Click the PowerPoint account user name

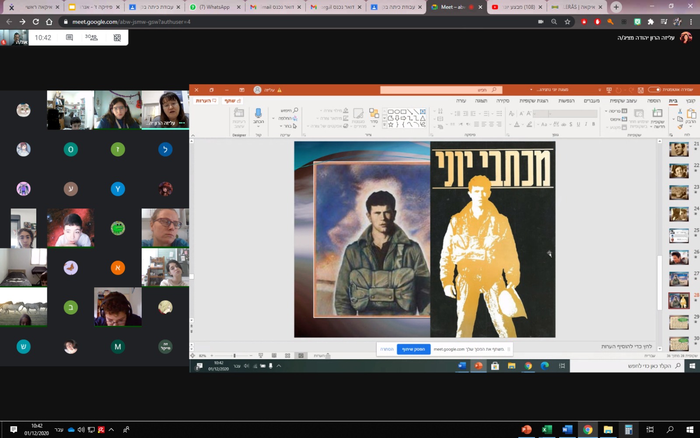[269, 90]
